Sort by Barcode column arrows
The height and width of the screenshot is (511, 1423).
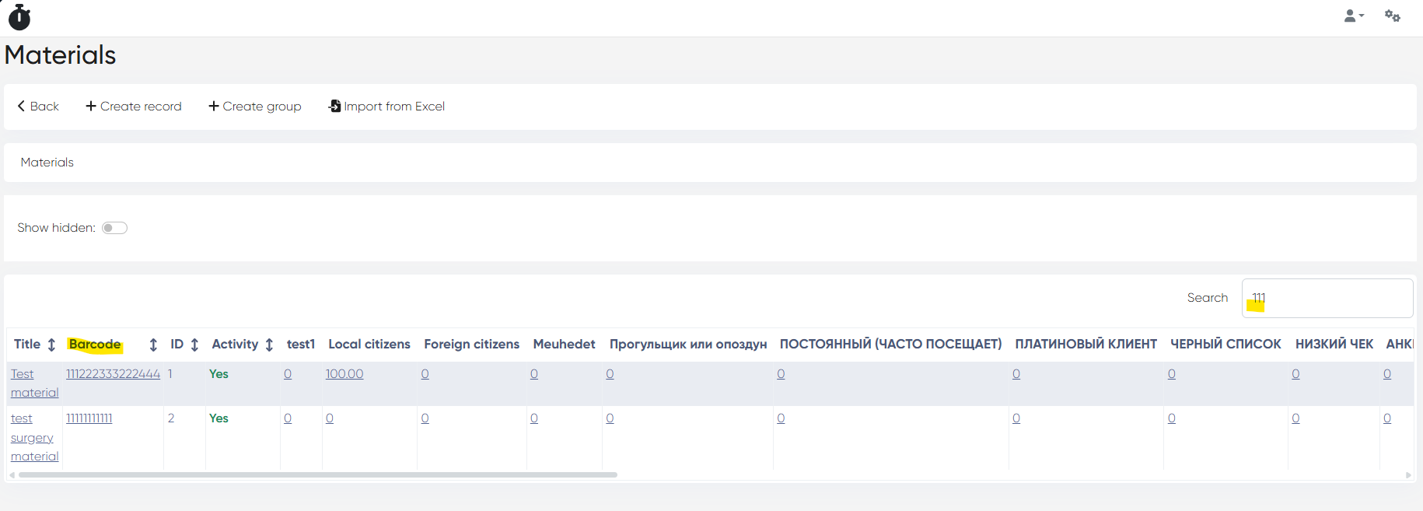pos(153,345)
